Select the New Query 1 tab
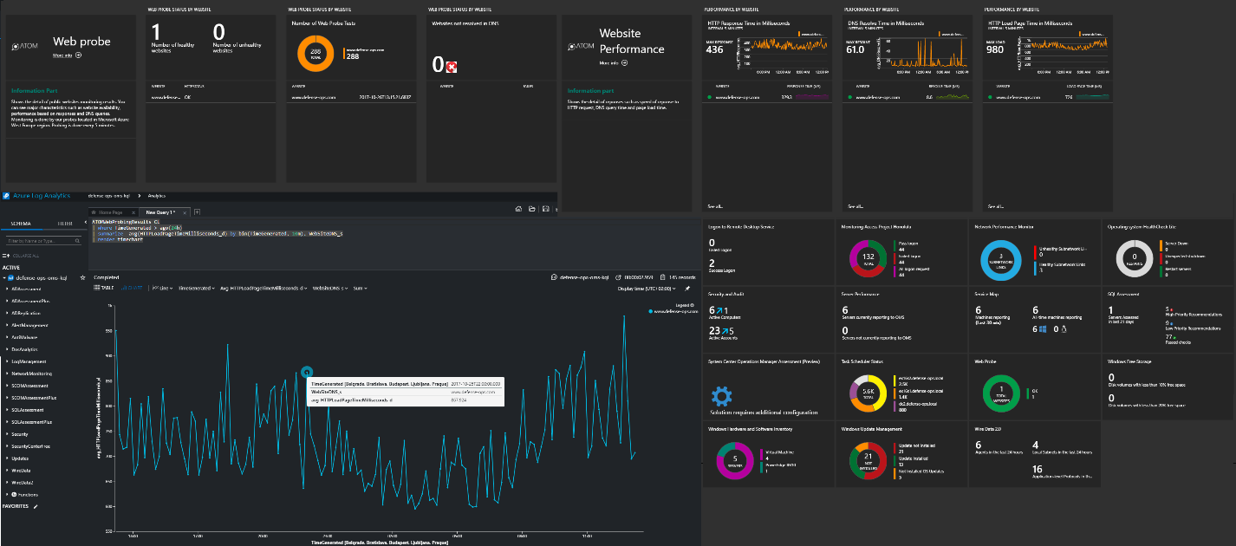The width and height of the screenshot is (1236, 546). (160, 212)
